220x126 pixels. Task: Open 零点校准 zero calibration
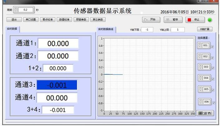[47, 20]
